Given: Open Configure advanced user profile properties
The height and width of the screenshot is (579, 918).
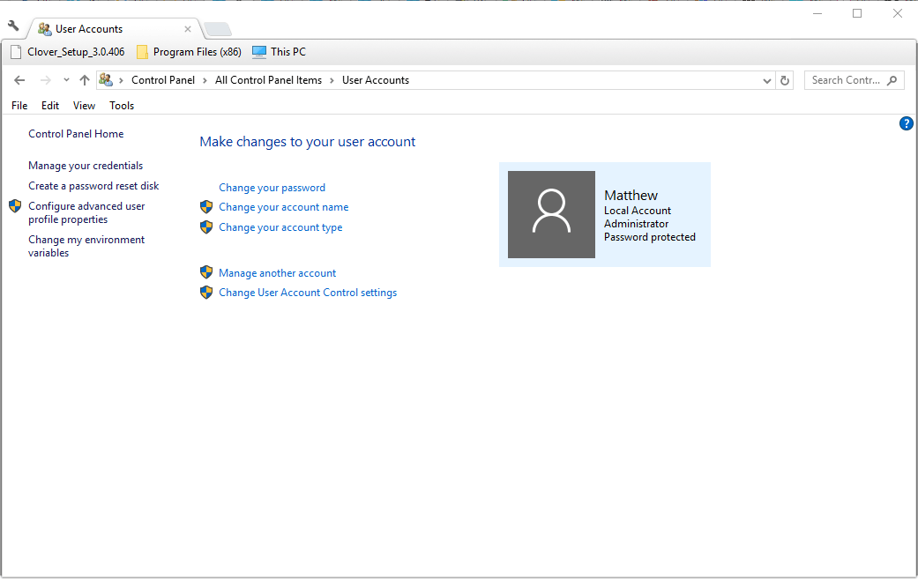Looking at the screenshot, I should tap(86, 213).
